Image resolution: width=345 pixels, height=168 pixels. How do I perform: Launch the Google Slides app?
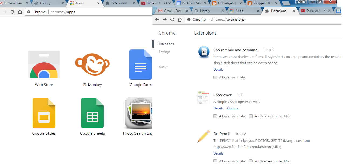[44, 113]
